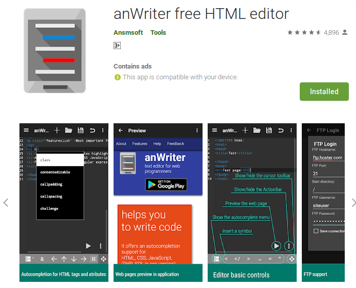Select 'cellpadding' autocomplete suggestion
This screenshot has height=288, width=356.
point(60,184)
